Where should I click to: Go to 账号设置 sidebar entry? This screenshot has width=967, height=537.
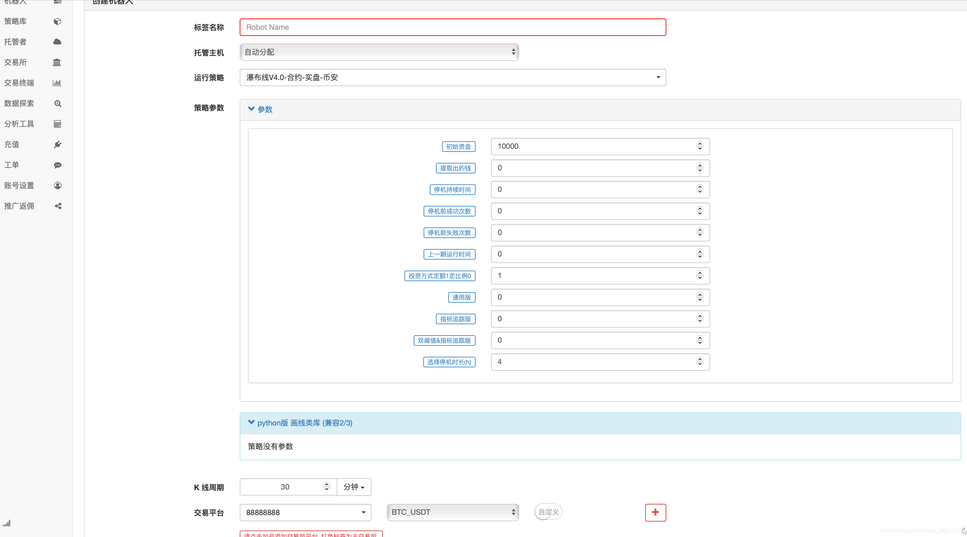pos(19,186)
